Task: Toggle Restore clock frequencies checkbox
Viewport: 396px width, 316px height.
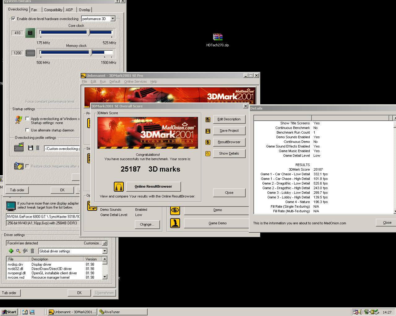Action: click(28, 166)
